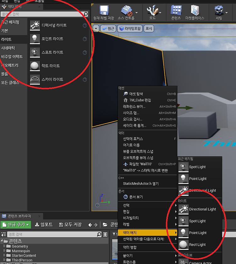Choose Snap View to Object (뷰를 오브젝트에 스냅)

click(x=148, y=151)
